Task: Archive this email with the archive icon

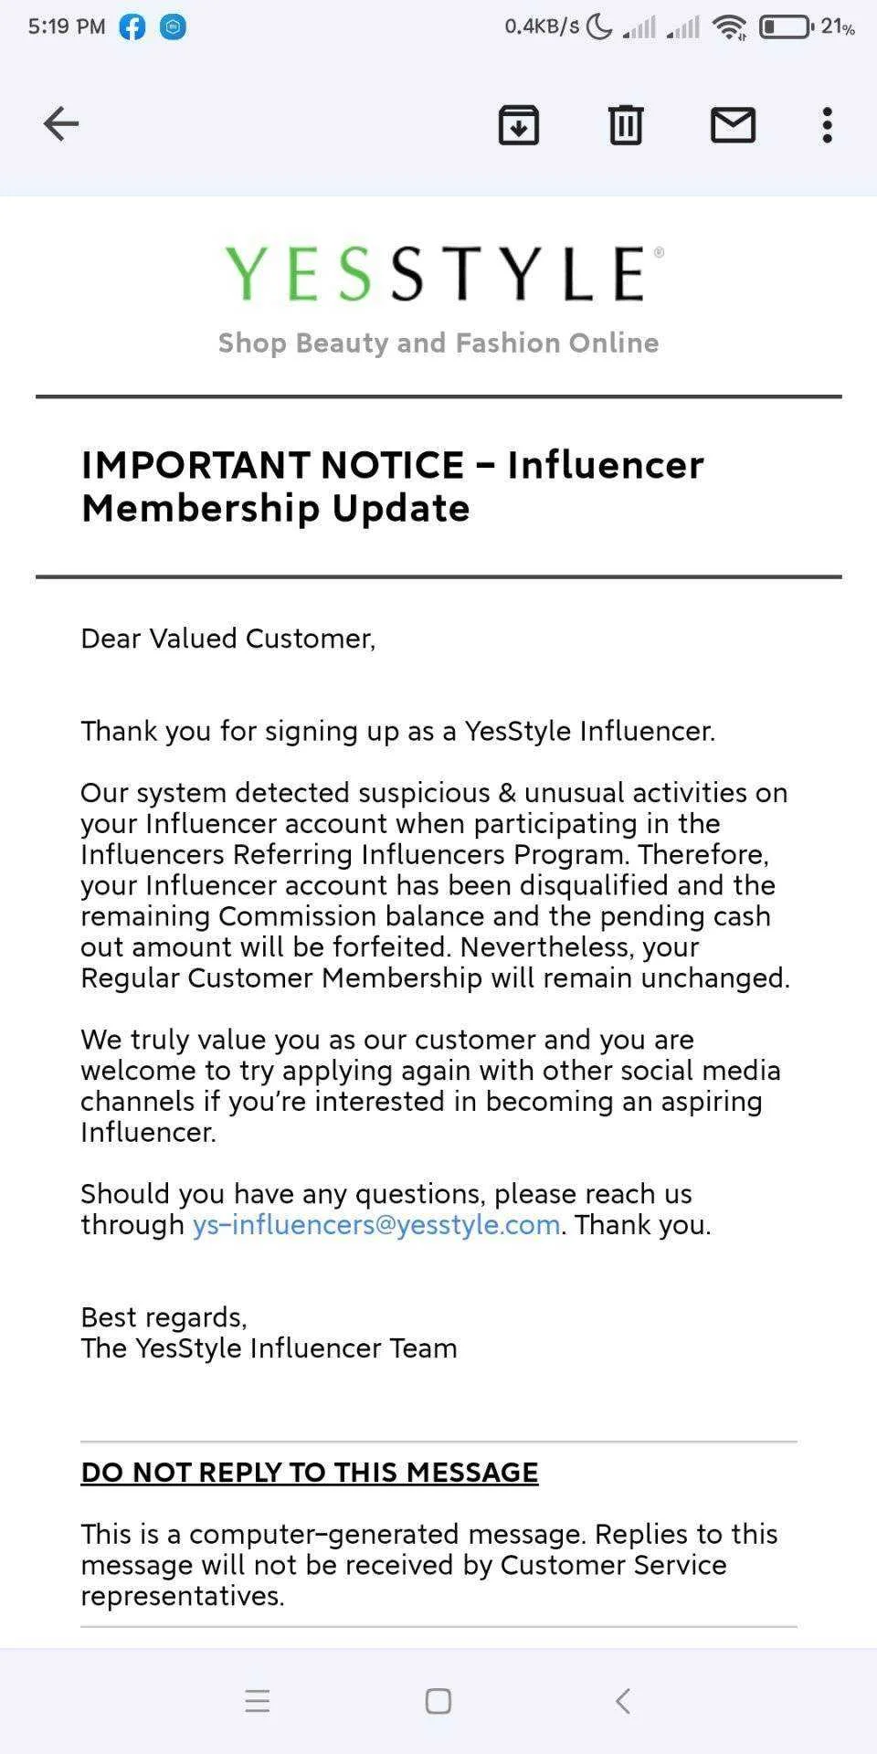Action: pyautogui.click(x=518, y=125)
